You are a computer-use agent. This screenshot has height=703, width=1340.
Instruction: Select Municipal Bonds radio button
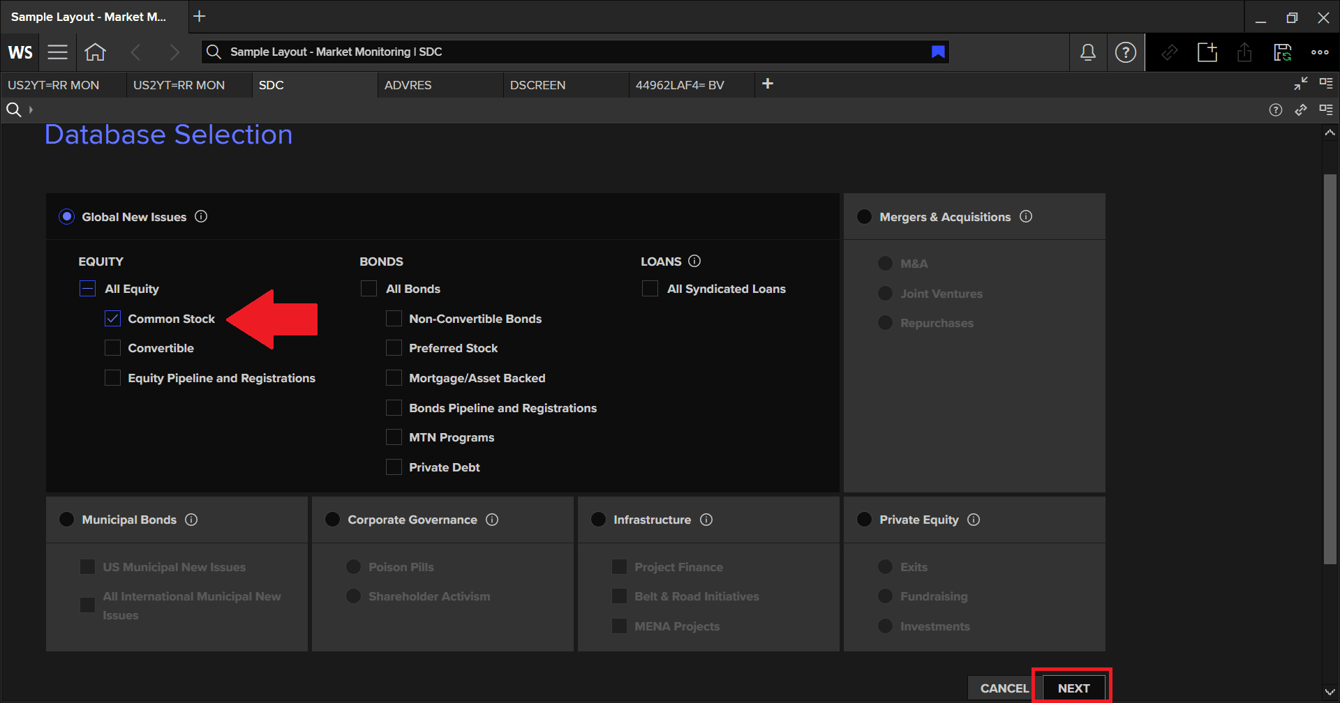67,520
